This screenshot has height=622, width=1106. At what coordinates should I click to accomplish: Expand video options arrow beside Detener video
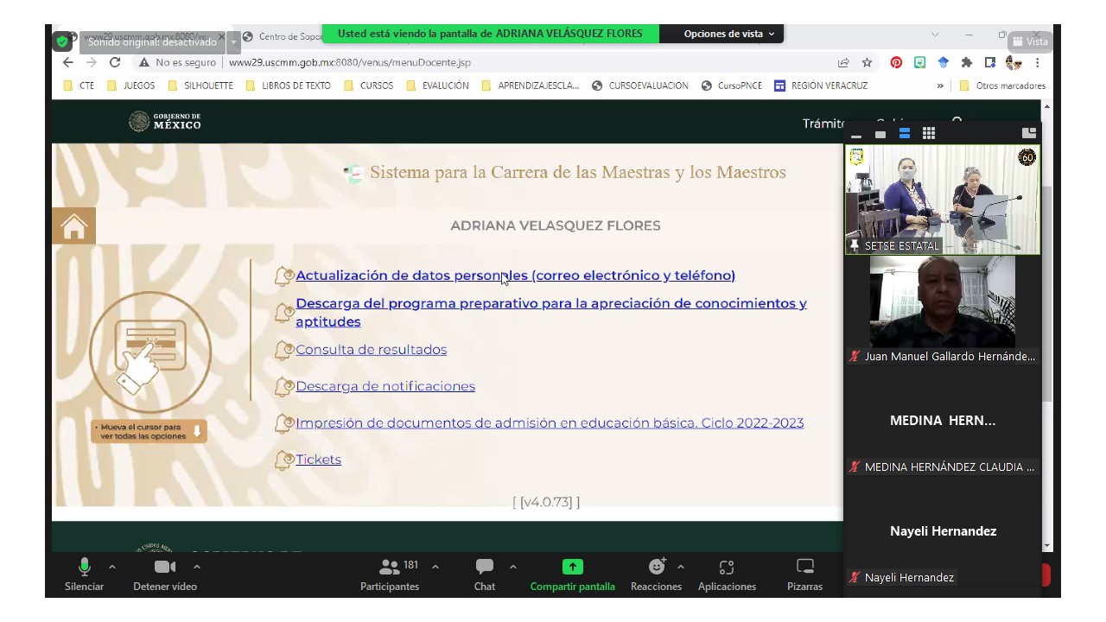197,567
